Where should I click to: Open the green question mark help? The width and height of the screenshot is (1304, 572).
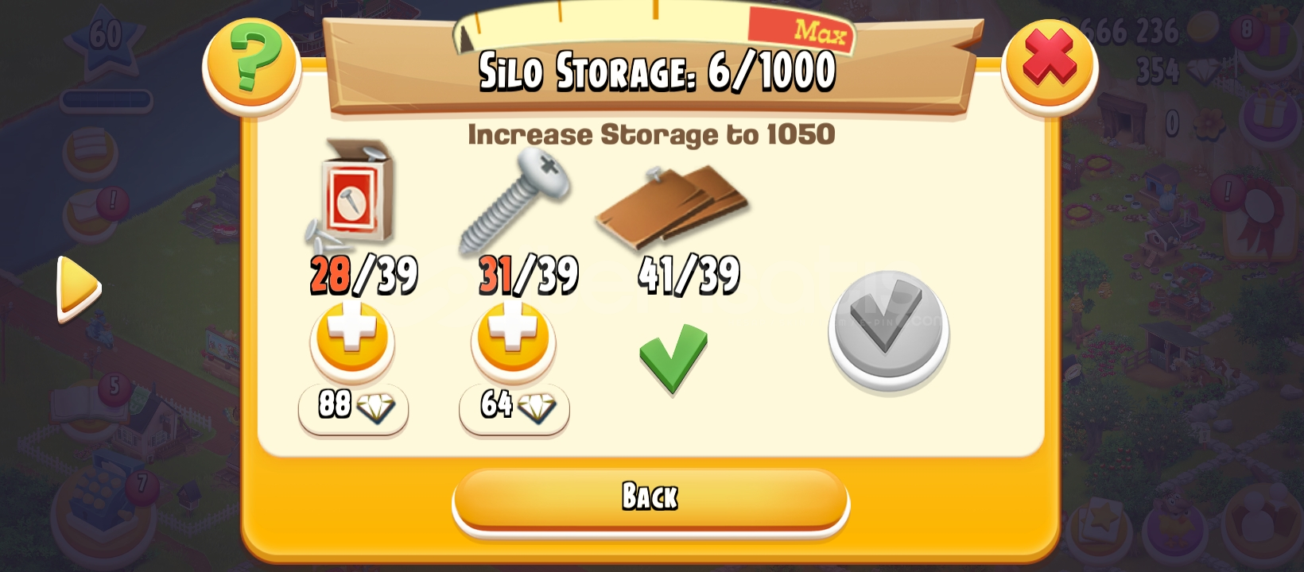click(x=252, y=64)
